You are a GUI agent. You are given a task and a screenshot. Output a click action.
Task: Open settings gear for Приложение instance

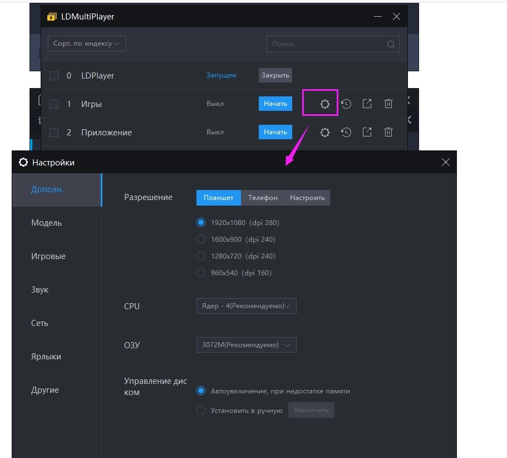325,132
